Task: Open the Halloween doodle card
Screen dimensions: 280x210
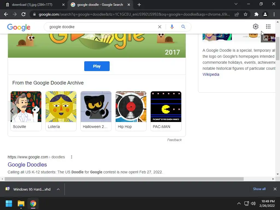Action: [96, 111]
